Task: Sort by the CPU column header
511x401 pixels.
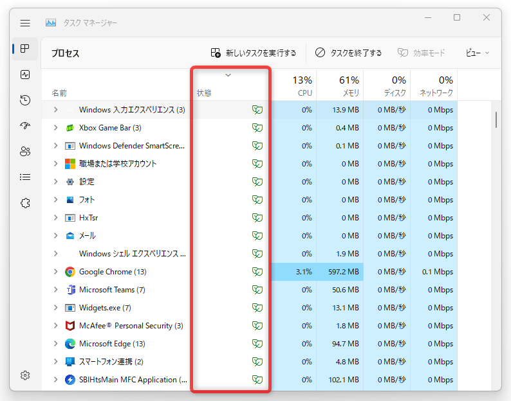Action: point(294,85)
